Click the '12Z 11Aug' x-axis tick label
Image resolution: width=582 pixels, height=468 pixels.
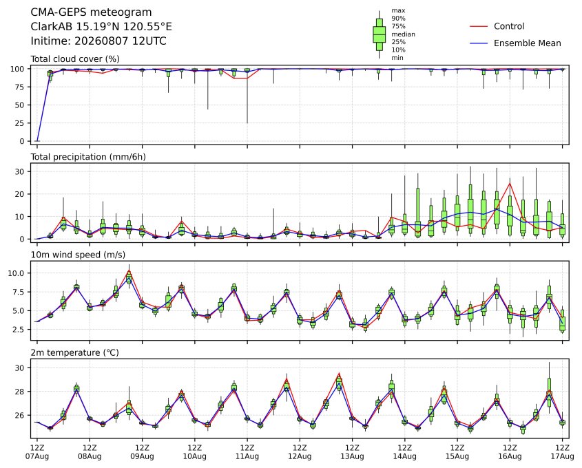(x=247, y=452)
